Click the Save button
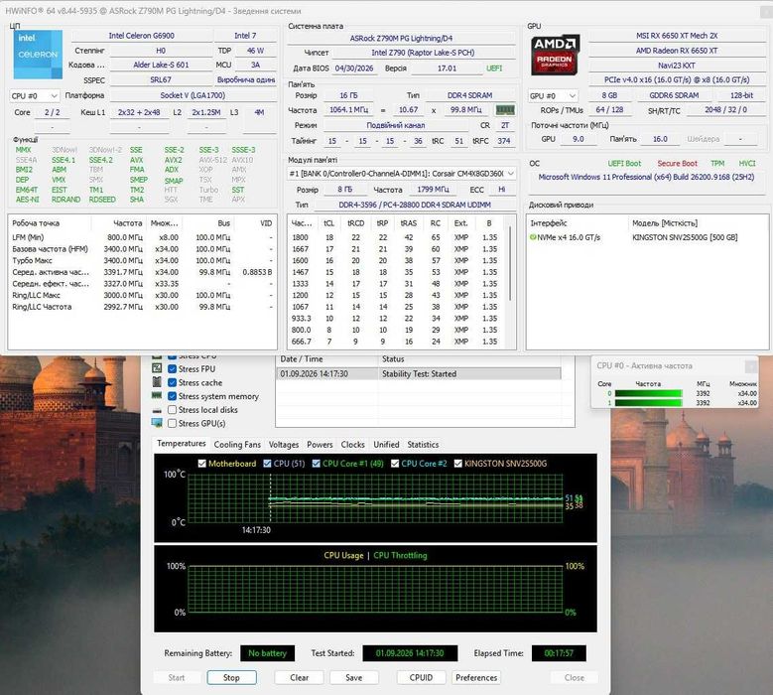The height and width of the screenshot is (695, 773). tap(353, 678)
